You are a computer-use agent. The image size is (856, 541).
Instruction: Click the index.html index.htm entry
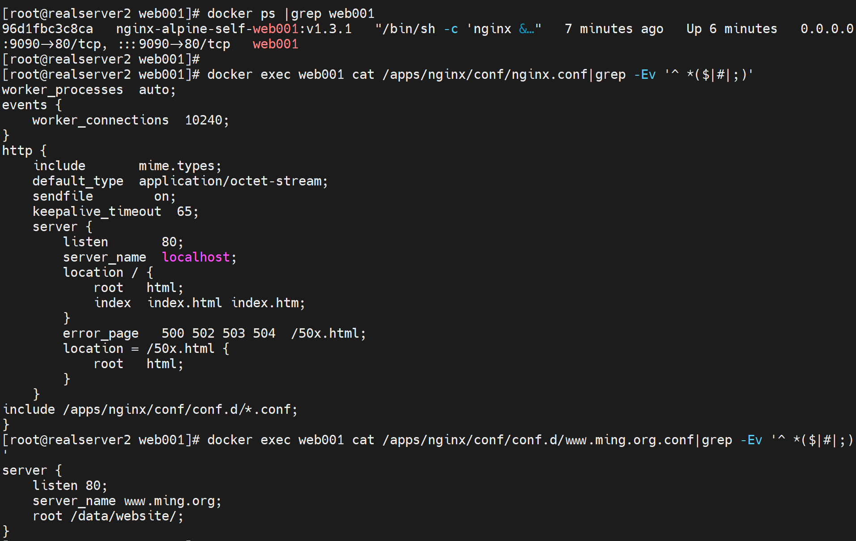[x=226, y=303]
